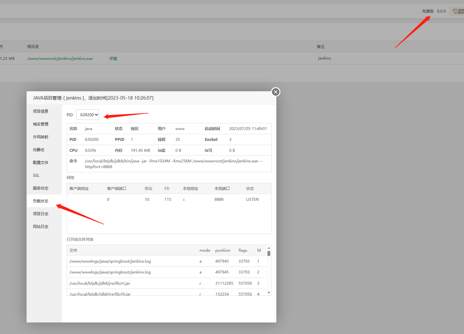The width and height of the screenshot is (464, 334).
Task: Open the PID 639200 dropdown
Action: [x=88, y=115]
